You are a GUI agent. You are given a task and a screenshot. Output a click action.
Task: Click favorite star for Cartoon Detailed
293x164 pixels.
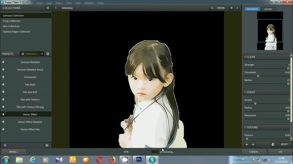point(3,62)
